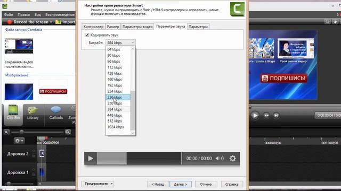341x191 pixels.
Task: Open the Record the screen dropdown arrow
Action: tap(51, 22)
